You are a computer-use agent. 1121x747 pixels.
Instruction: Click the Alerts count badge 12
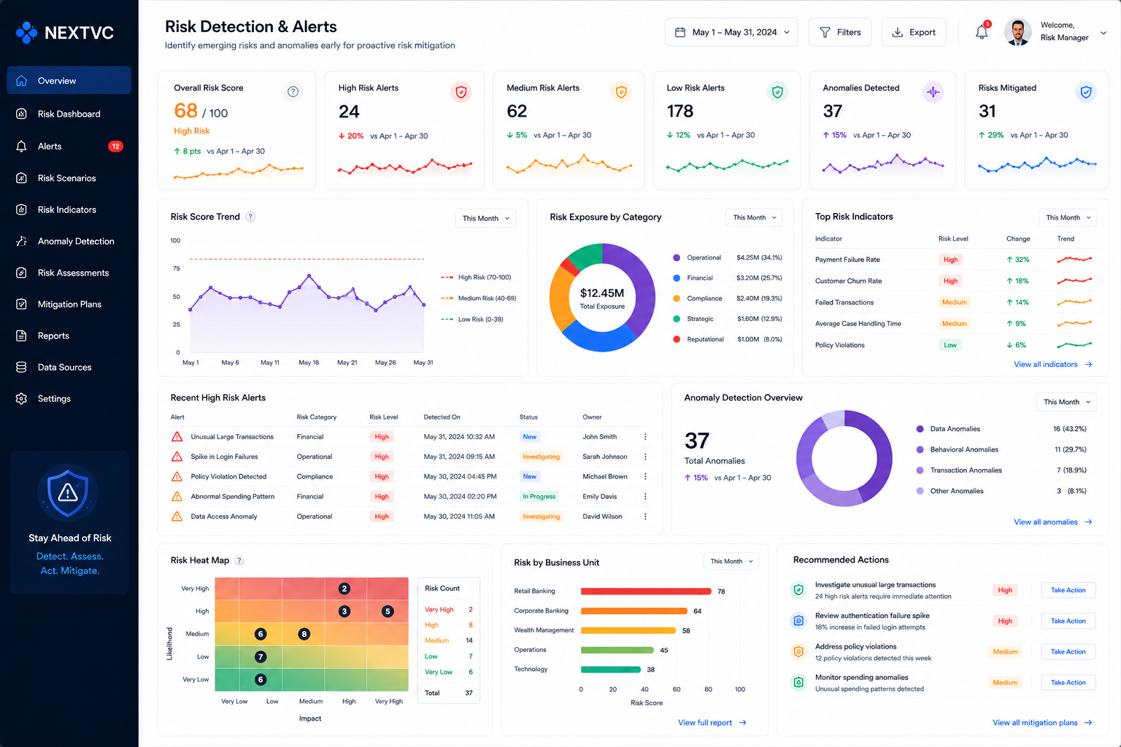pos(115,146)
